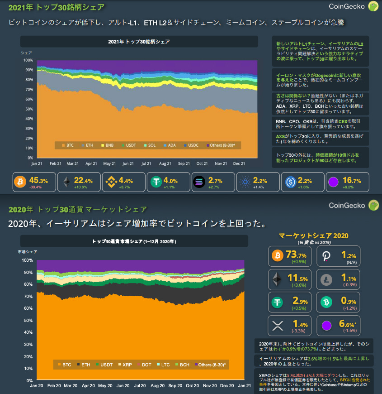
Task: Click the purple Others circle showing 6.6%
Action: click(x=326, y=326)
